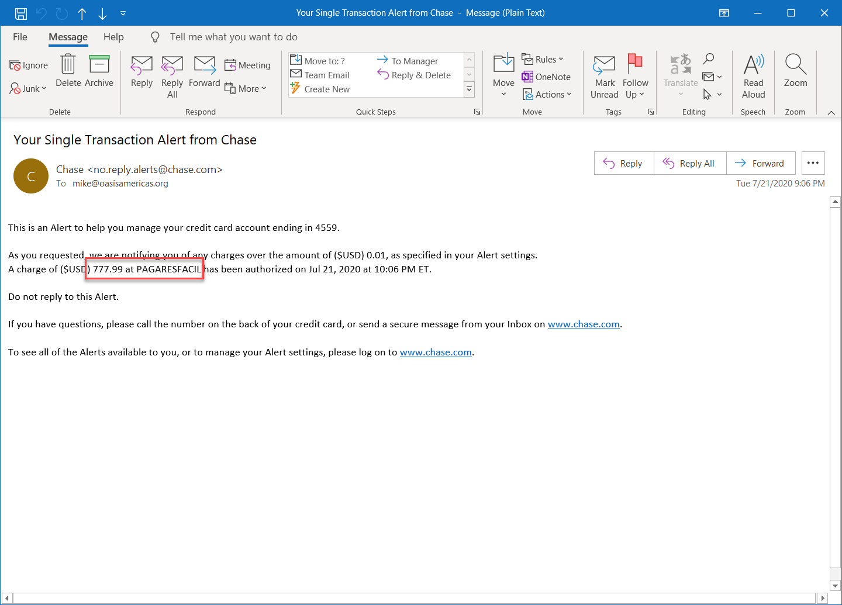Select Team Email quick step
The width and height of the screenshot is (842, 605).
pos(320,75)
